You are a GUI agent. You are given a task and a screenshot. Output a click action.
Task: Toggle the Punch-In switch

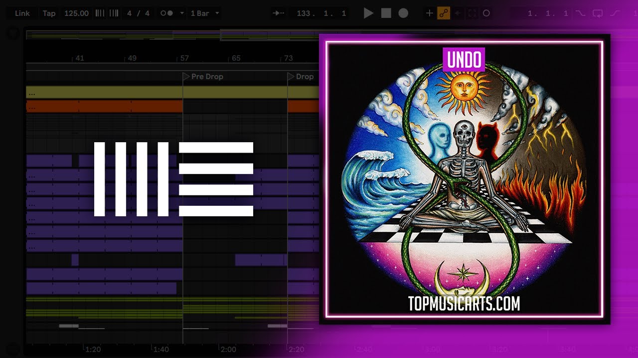[x=581, y=13]
